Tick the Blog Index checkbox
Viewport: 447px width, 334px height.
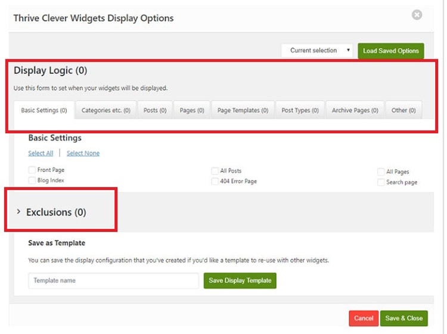(32, 180)
